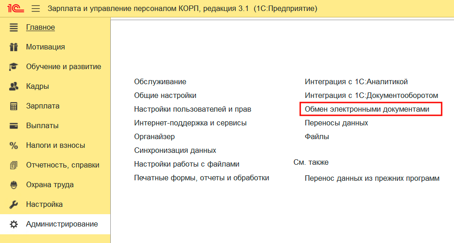Click the percent icon for Налоги и взносы
Image resolution: width=454 pixels, height=243 pixels.
(x=14, y=145)
